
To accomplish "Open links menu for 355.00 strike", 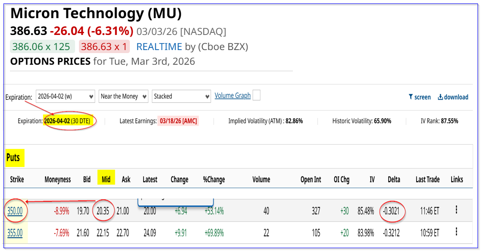I will click(x=456, y=233).
